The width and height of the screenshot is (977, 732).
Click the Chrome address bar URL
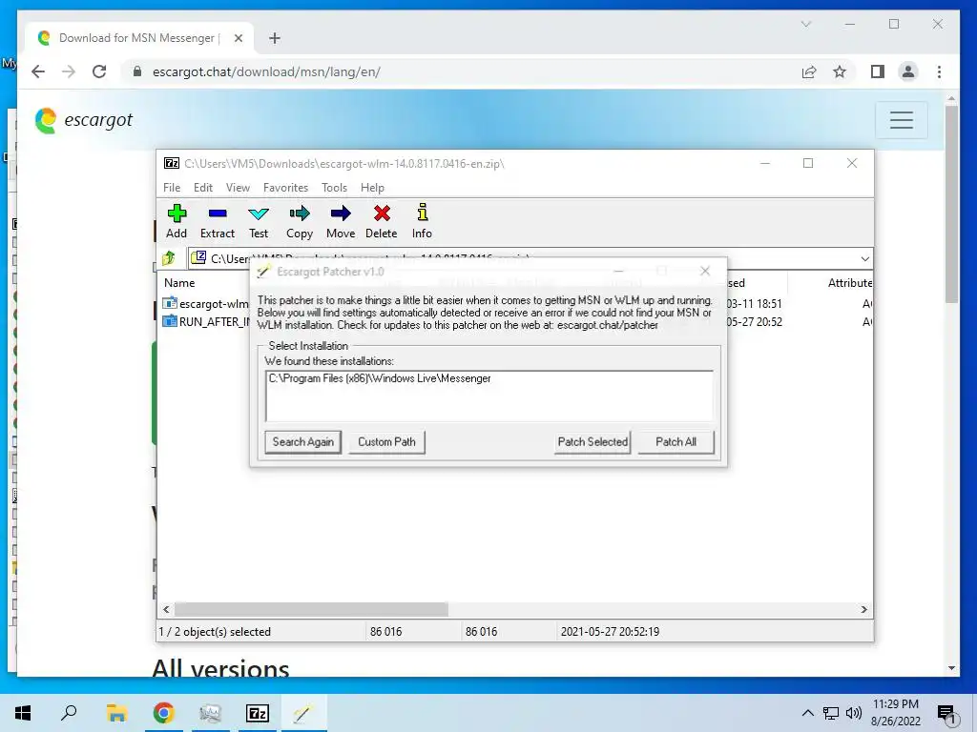pos(266,71)
